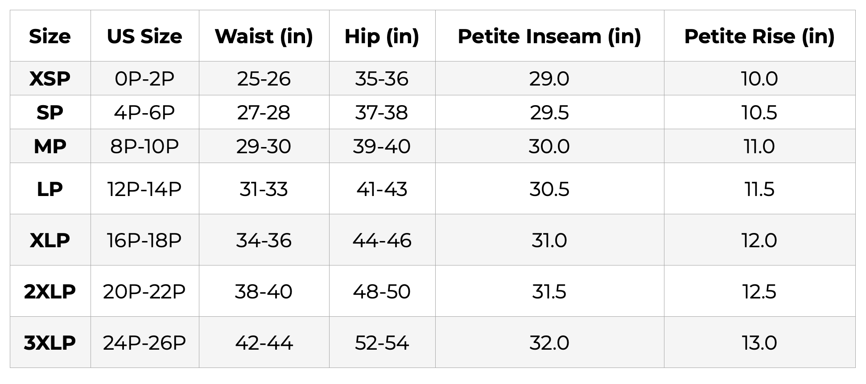Select the Hip (in) header cell
Viewport: 866px width, 384px height.
click(x=382, y=36)
